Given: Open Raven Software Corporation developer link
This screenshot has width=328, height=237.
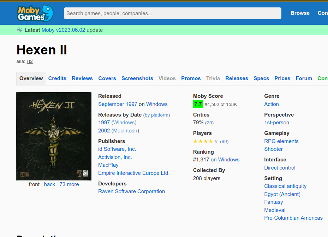Looking at the screenshot, I should coord(132,191).
